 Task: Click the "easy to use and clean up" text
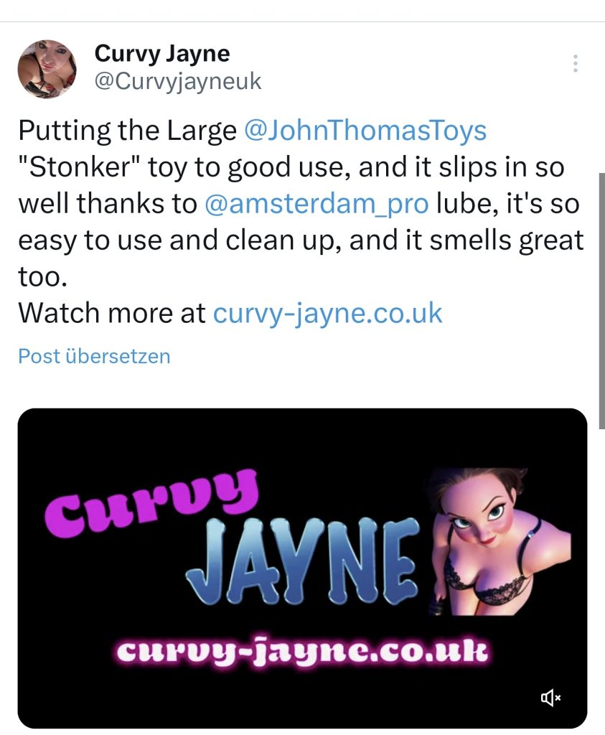pos(181,240)
